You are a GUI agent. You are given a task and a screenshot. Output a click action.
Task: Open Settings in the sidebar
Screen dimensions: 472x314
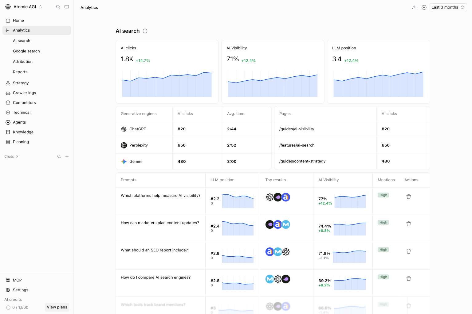tap(37, 290)
